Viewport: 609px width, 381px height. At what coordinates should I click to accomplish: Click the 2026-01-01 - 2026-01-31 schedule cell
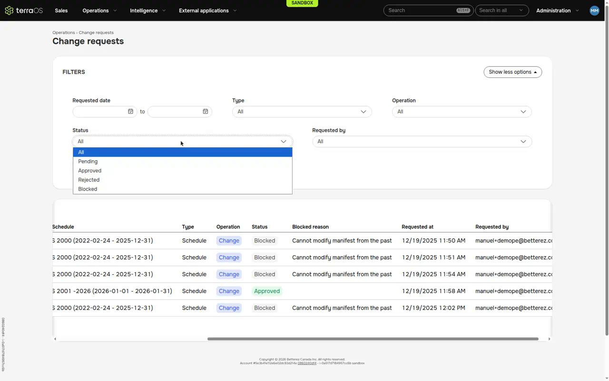(x=112, y=291)
